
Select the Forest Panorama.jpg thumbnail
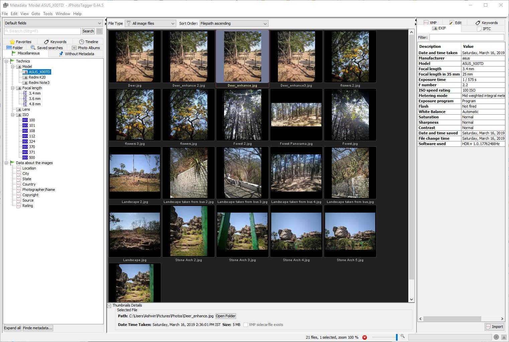[x=296, y=115]
